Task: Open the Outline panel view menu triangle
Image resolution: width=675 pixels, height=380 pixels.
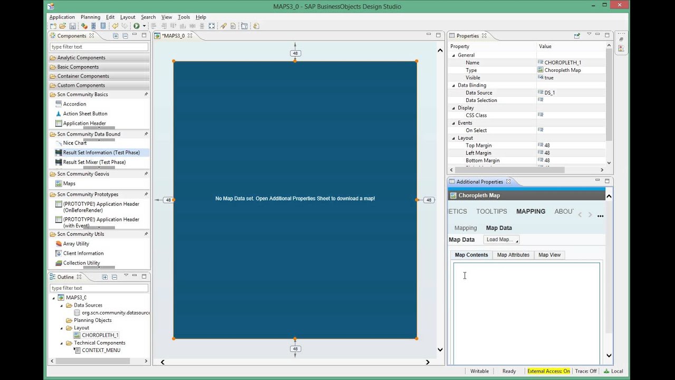Action: [x=126, y=275]
